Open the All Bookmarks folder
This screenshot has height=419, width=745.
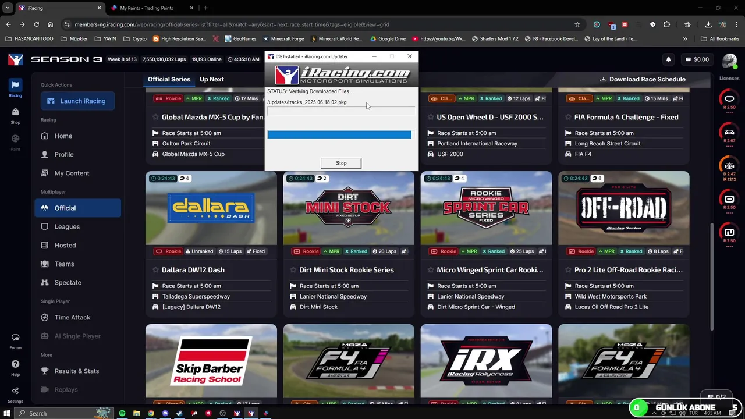[720, 39]
